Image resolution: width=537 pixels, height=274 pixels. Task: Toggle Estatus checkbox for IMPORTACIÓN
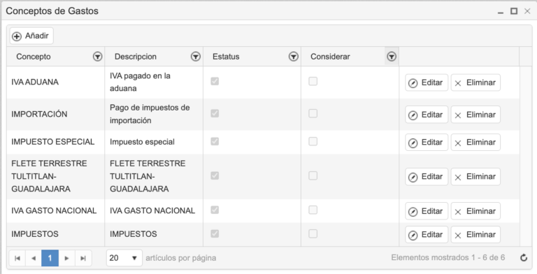pyautogui.click(x=215, y=113)
